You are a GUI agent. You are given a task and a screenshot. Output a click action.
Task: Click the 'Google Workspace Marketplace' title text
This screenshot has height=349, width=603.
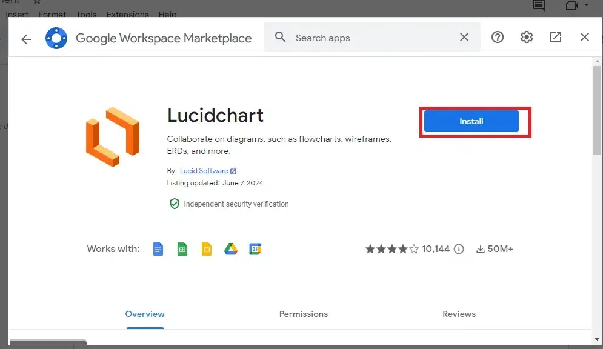[164, 38]
